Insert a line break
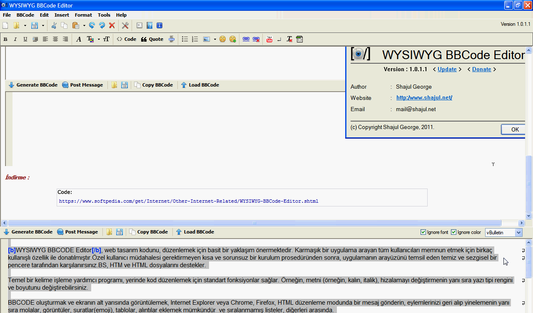Screen dimensions: 533x313 279,40
